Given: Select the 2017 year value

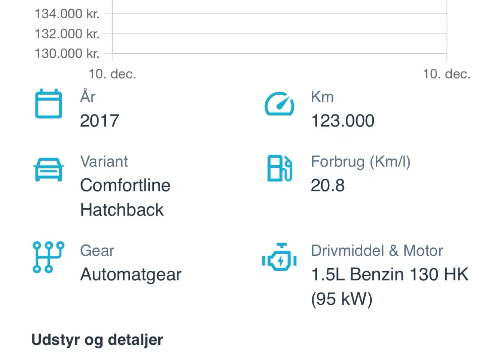Looking at the screenshot, I should point(99,120).
